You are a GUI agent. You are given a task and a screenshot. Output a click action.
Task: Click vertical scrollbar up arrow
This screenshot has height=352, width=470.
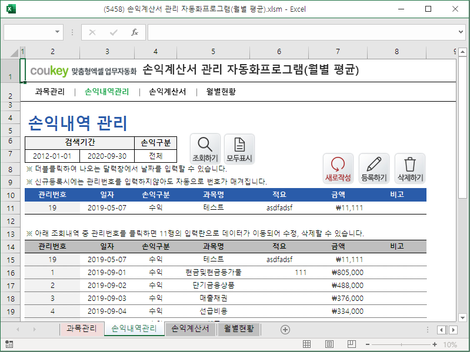pyautogui.click(x=462, y=52)
